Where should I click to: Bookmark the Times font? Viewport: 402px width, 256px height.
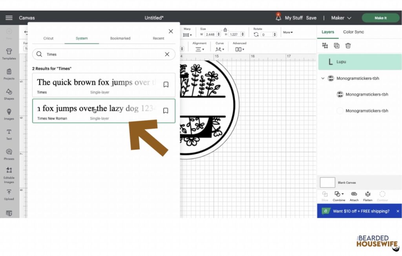[x=166, y=85]
